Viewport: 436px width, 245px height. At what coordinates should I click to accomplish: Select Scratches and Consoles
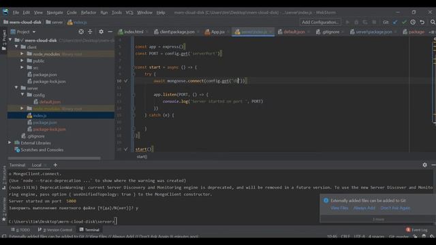pyautogui.click(x=42, y=150)
